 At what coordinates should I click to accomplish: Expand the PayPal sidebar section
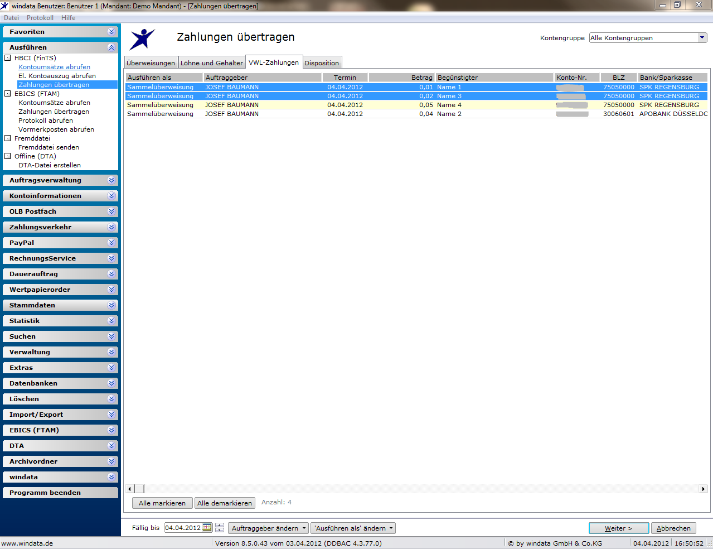point(111,243)
